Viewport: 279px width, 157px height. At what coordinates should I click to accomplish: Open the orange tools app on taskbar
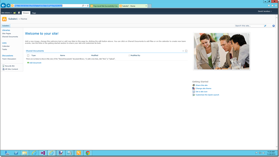[79, 153]
